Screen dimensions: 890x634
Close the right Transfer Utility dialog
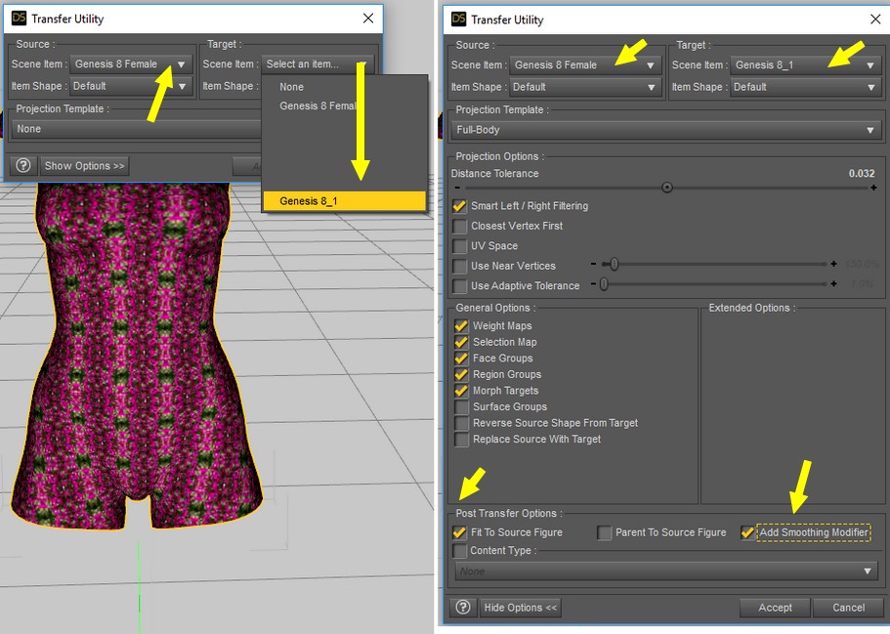coord(875,20)
